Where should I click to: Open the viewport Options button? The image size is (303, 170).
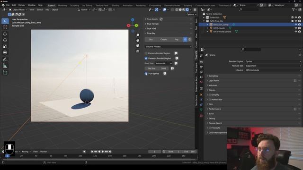pyautogui.click(x=191, y=15)
